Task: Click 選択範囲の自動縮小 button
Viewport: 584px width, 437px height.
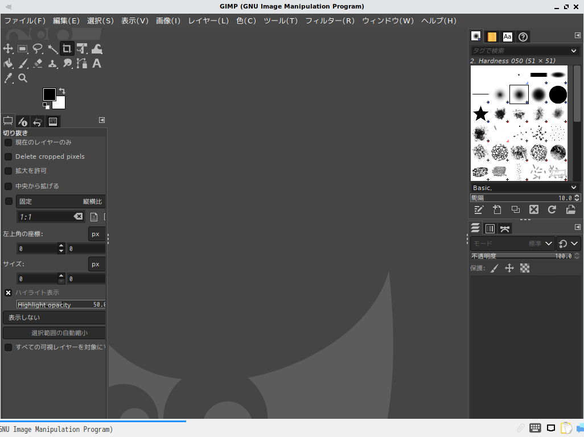Action: coord(55,333)
